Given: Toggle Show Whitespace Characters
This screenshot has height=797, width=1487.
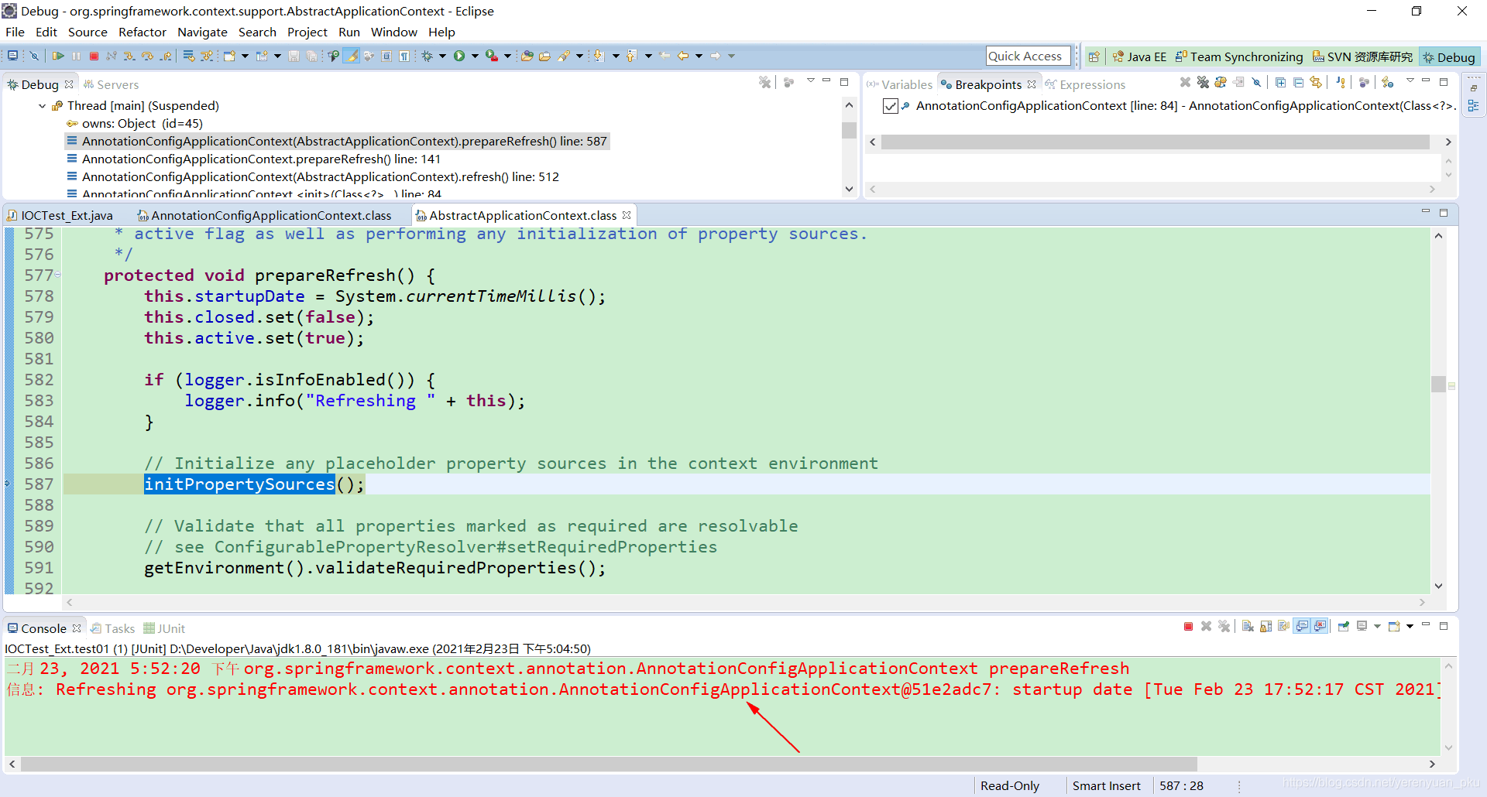Looking at the screenshot, I should pos(404,56).
